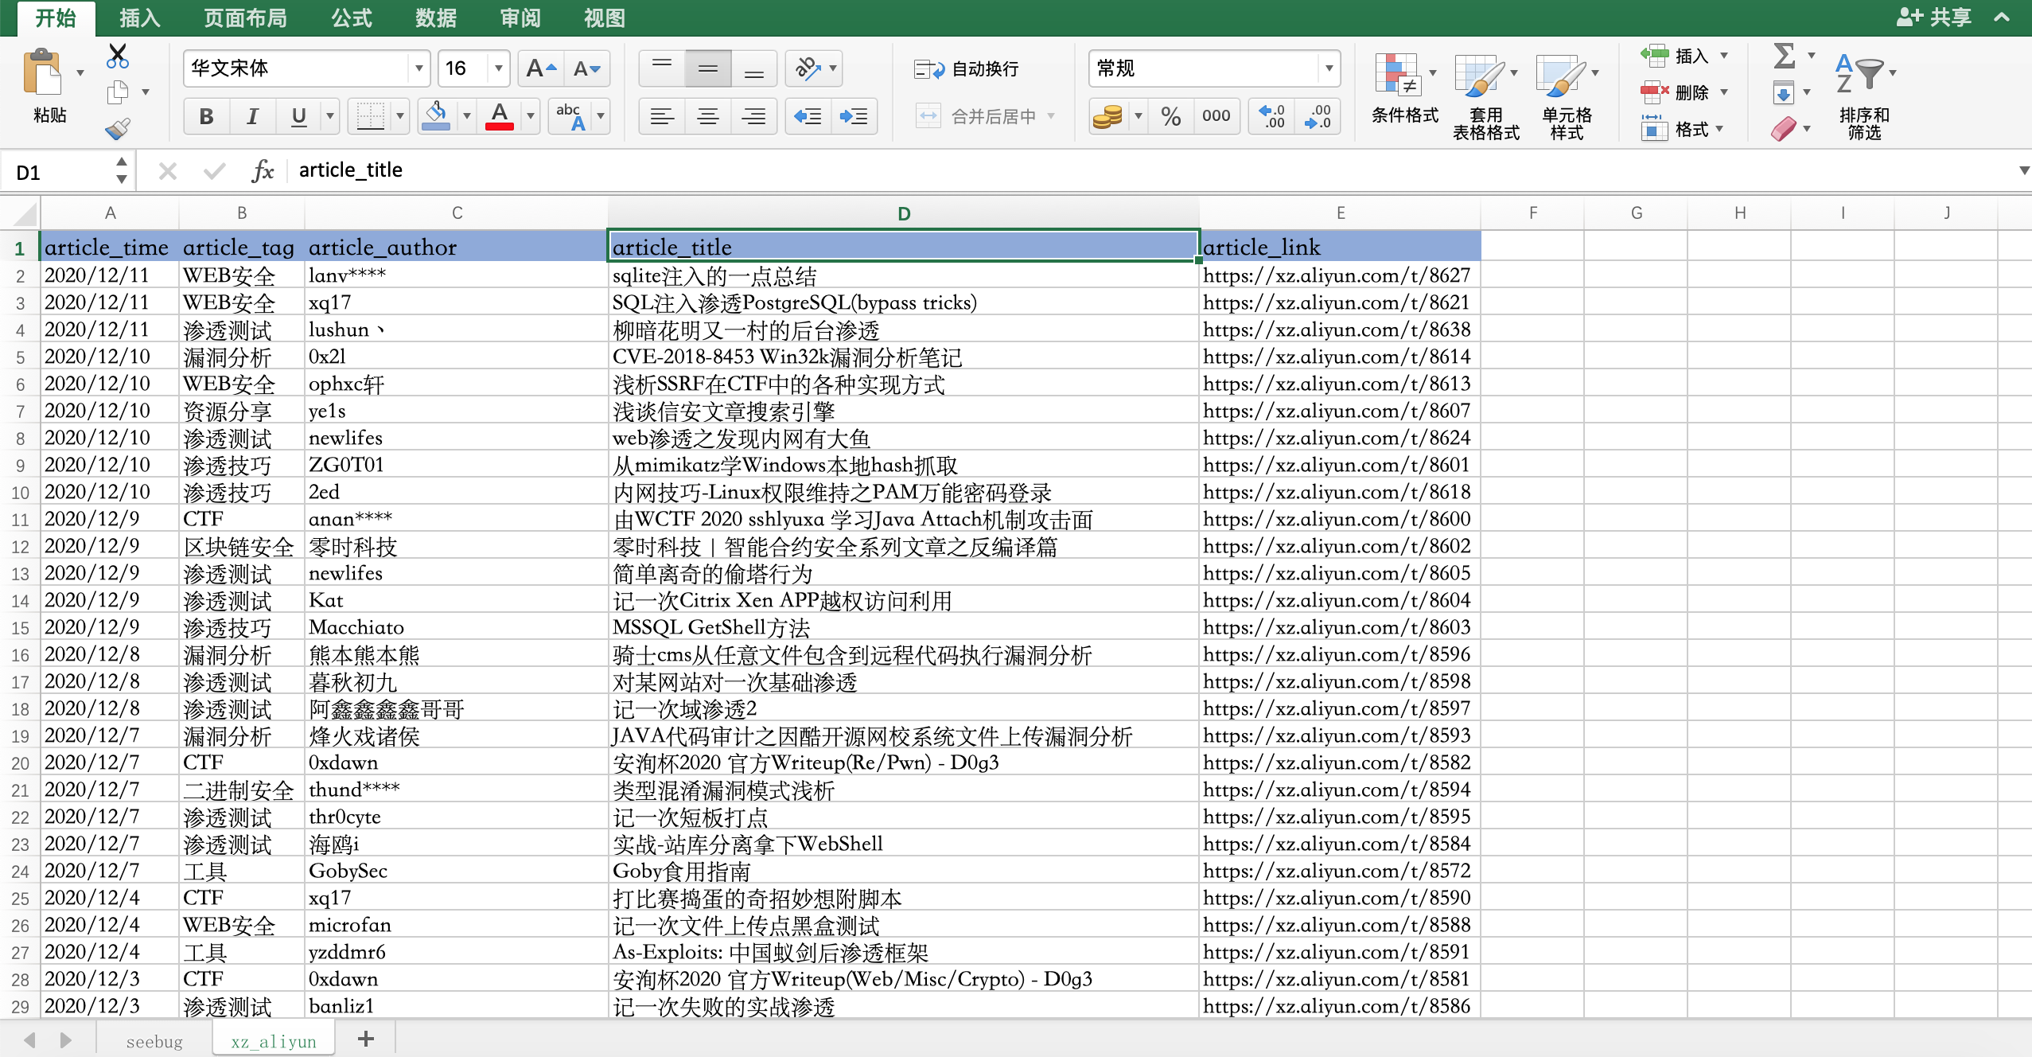This screenshot has width=2032, height=1057.
Task: Add a new sheet with plus button
Action: [366, 1039]
